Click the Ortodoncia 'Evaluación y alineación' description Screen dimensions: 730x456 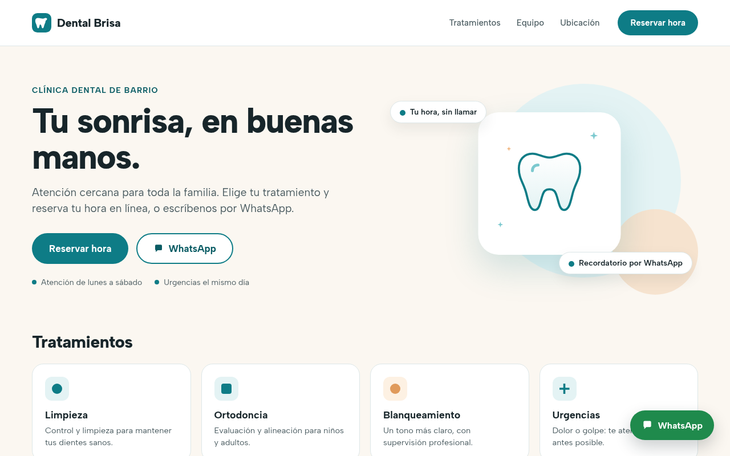point(279,437)
